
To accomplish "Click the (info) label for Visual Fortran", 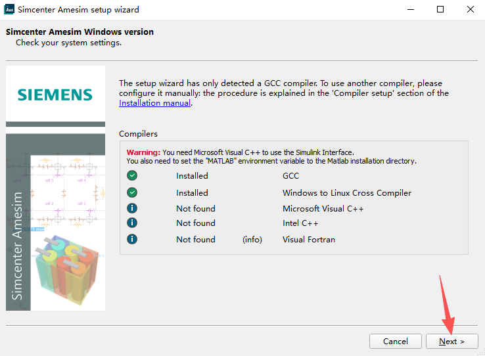I will coord(252,240).
